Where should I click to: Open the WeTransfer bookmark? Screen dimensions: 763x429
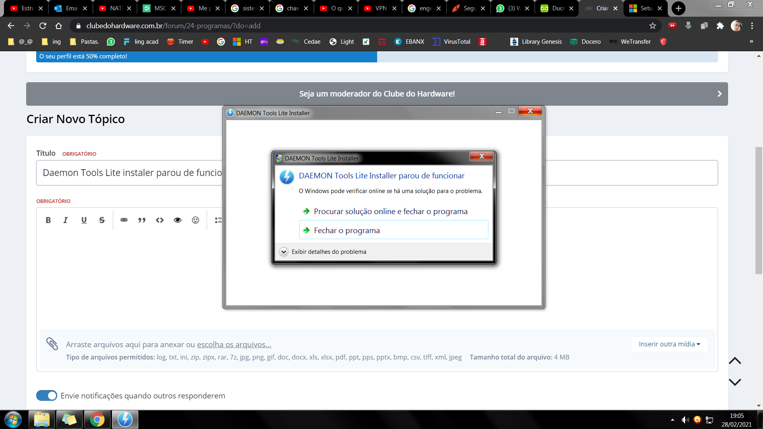[x=630, y=42]
